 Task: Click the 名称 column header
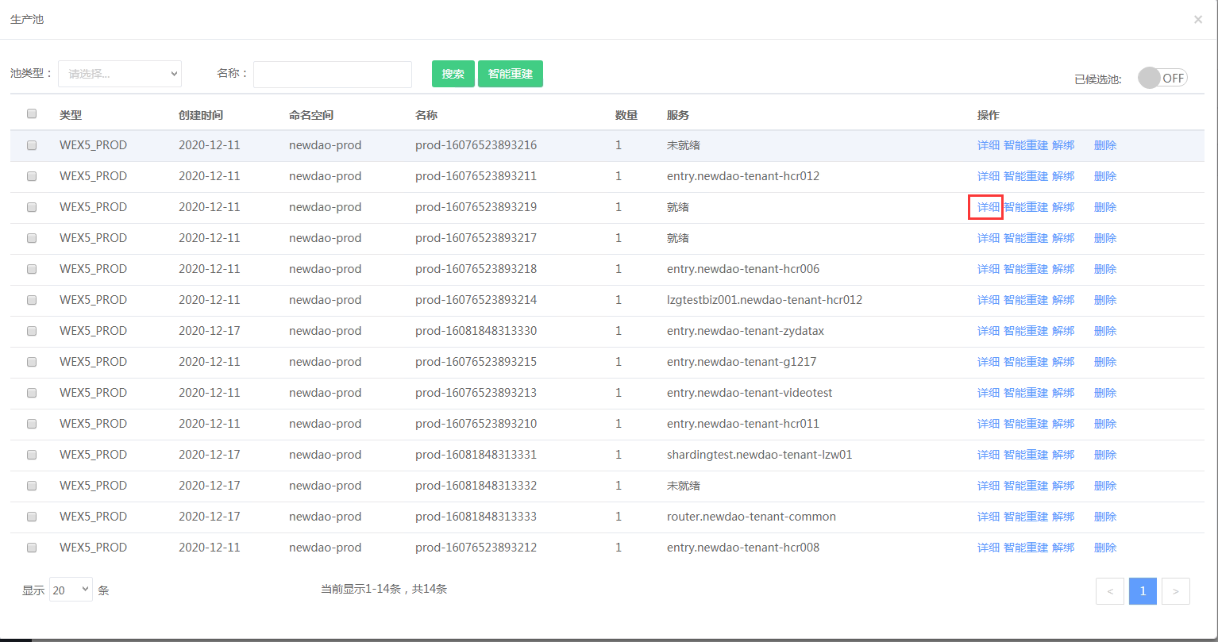[x=426, y=115]
